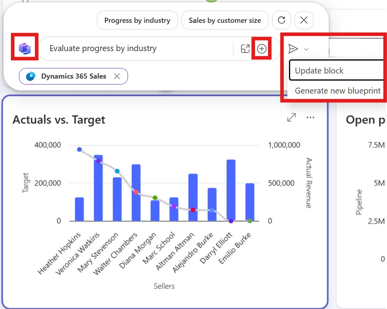
Task: Click the Sales by customer size suggestion
Action: [224, 20]
